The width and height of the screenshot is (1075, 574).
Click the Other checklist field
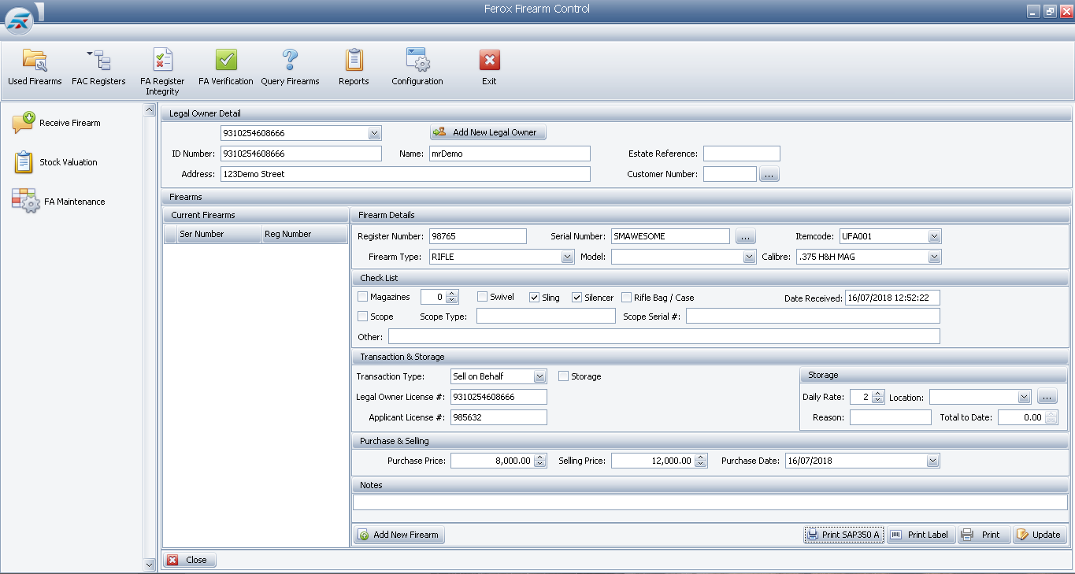[x=663, y=336]
